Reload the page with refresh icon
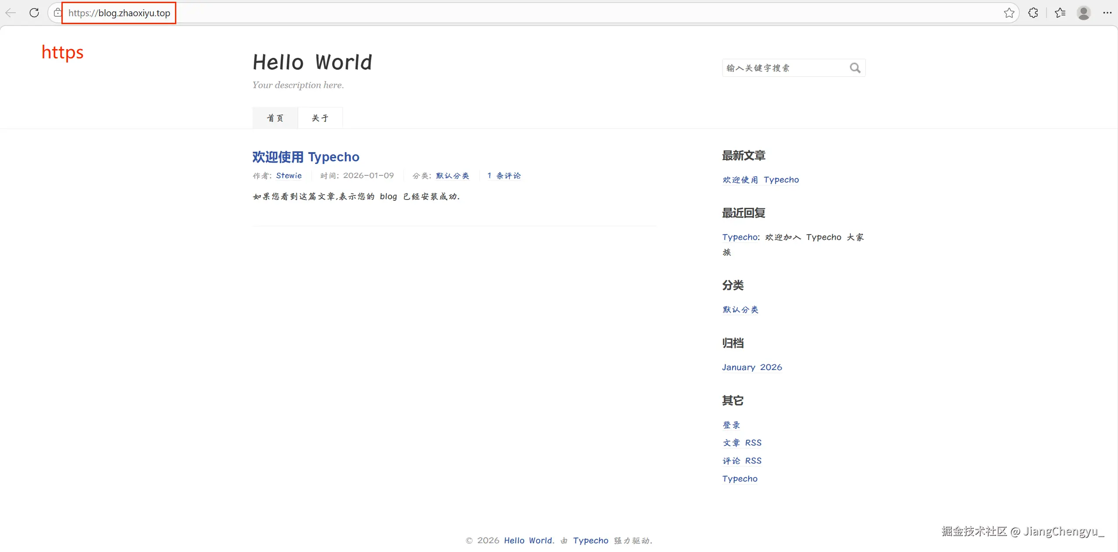This screenshot has height=552, width=1118. click(34, 13)
